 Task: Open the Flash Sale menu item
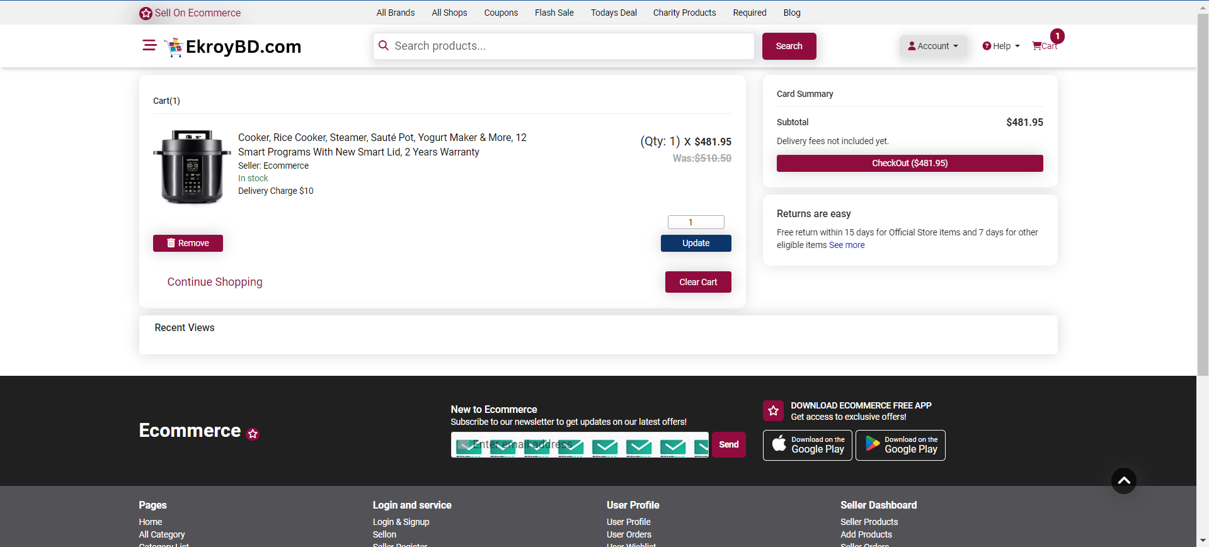pyautogui.click(x=554, y=13)
